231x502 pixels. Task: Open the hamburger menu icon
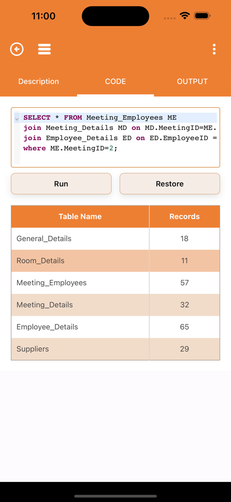[45, 50]
